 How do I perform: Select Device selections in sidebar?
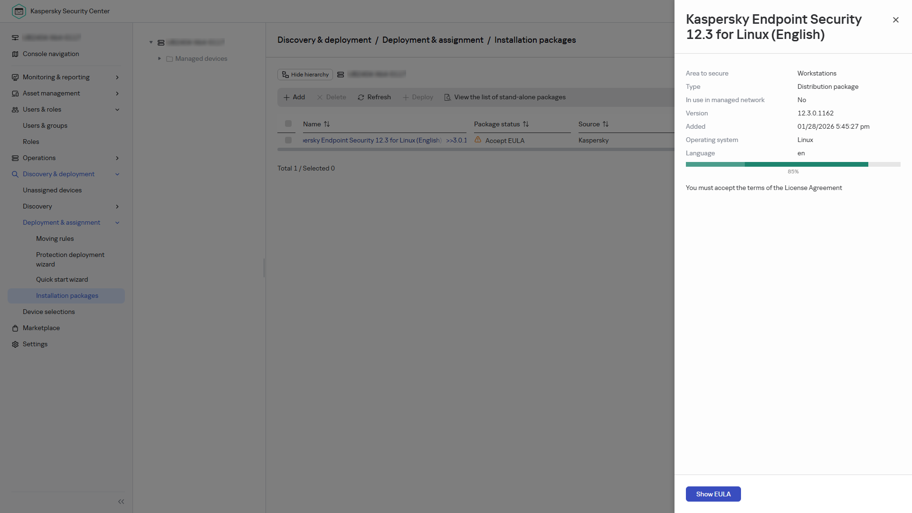coord(49,312)
